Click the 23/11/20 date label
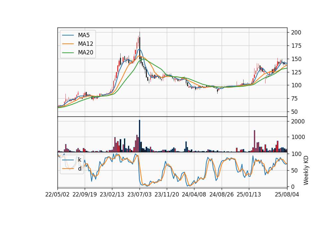The image size is (319, 229). 167,194
